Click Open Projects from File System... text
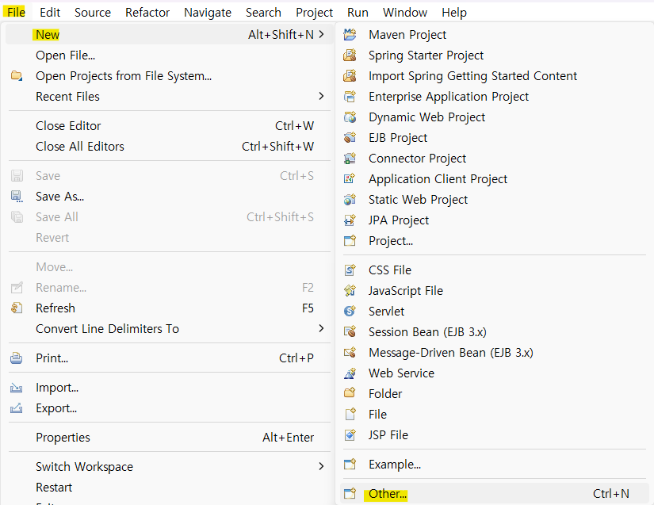Screen dimensions: 654x505 (x=124, y=76)
